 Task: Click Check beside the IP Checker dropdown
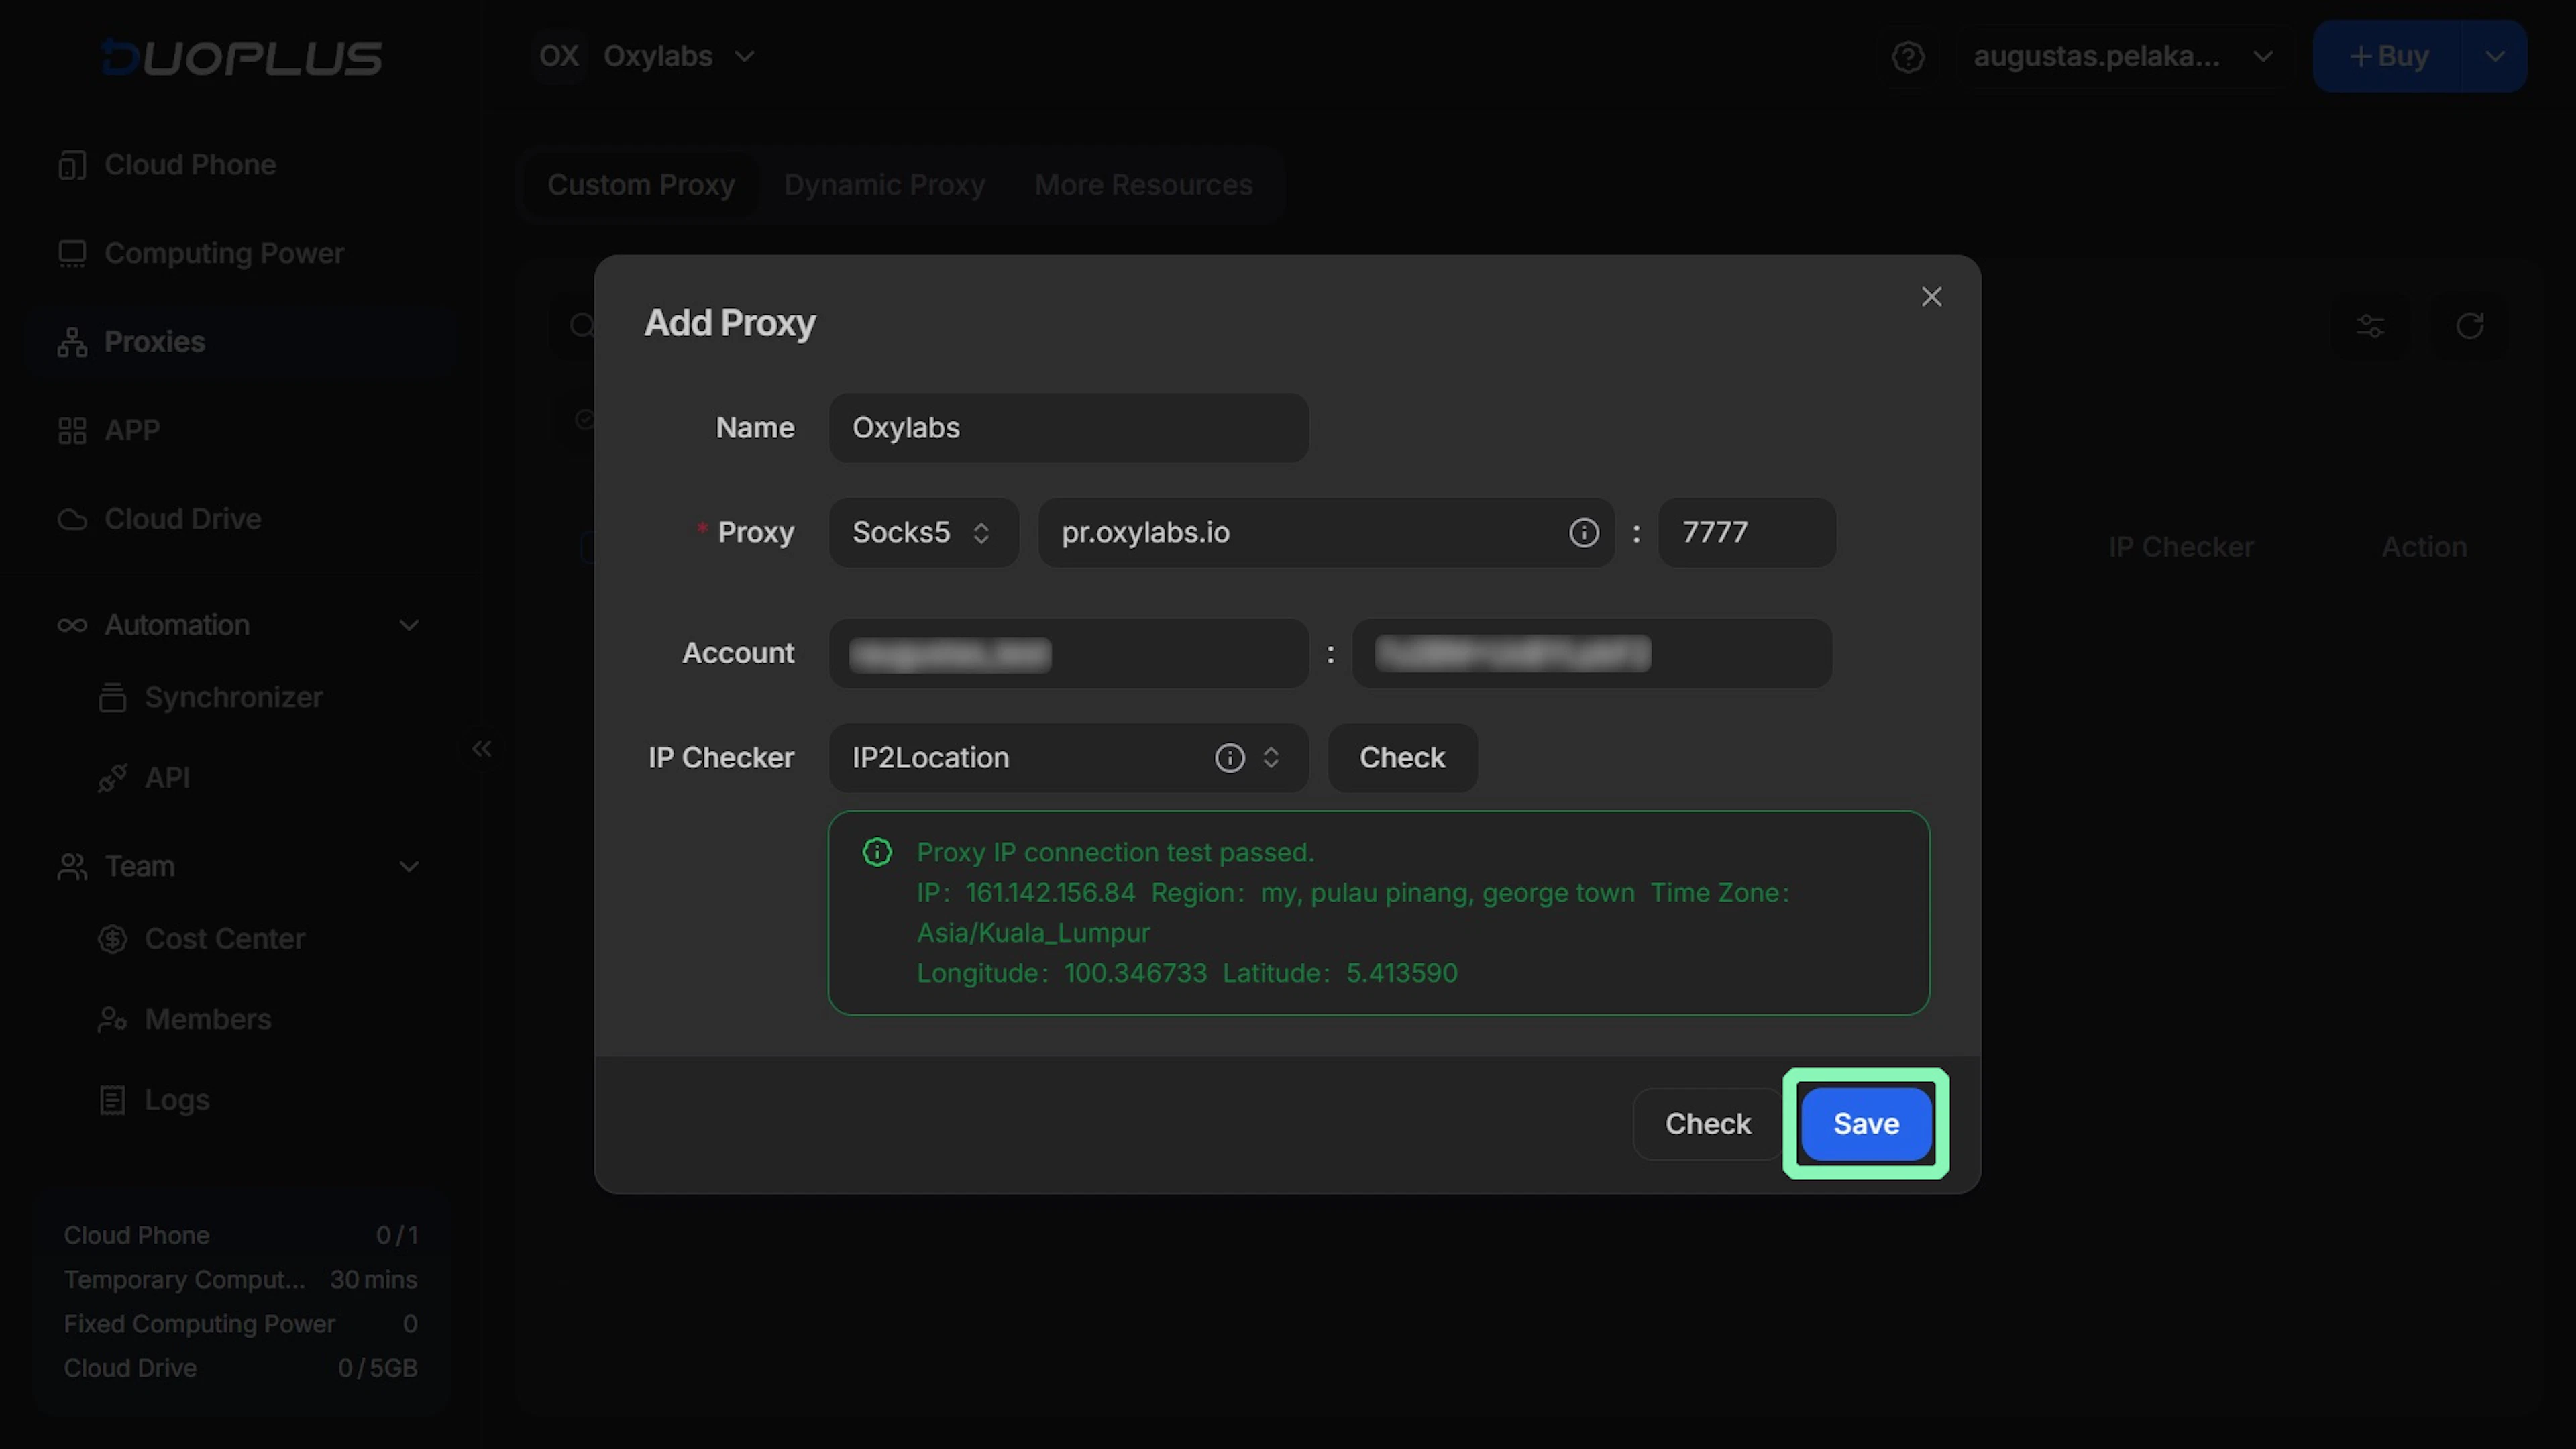(1402, 758)
